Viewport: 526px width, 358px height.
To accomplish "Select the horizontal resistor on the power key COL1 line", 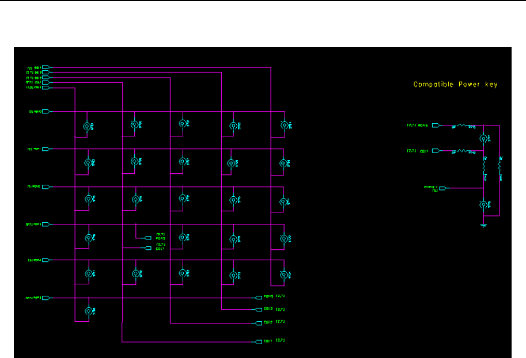I will click(462, 151).
